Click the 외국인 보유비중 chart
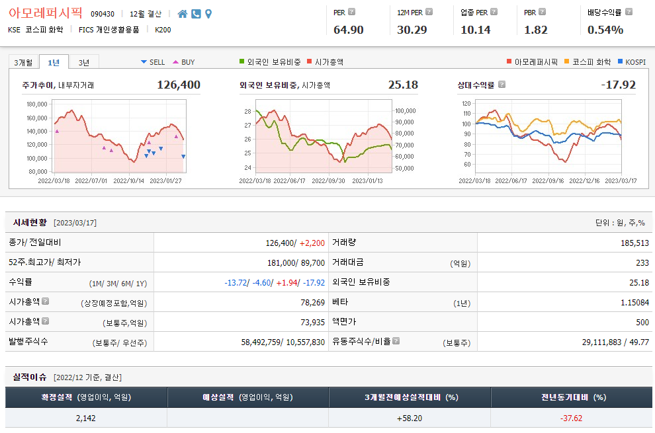 click(324, 136)
